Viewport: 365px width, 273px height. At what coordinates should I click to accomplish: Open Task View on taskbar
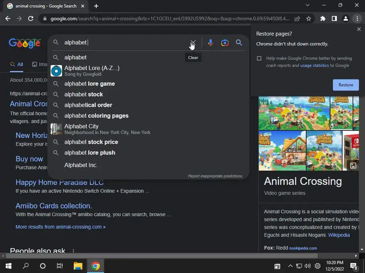pyautogui.click(x=60, y=266)
